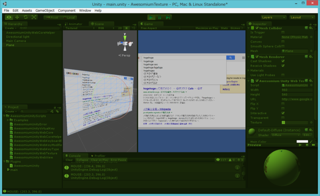Open the Layout dropdown
Screen dimensions: 320x196
pos(302,18)
